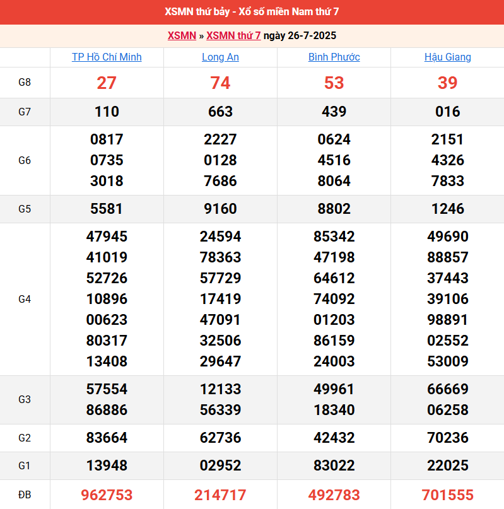Viewport: 504px width, 509px height.
Task: Select the G2 row label
Action: 25,438
